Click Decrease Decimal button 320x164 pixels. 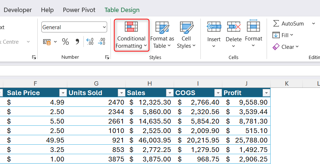point(102,42)
